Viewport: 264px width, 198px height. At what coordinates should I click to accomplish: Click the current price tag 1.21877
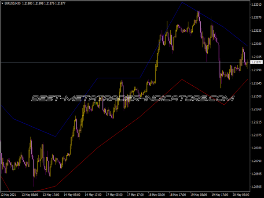[x=257, y=62]
